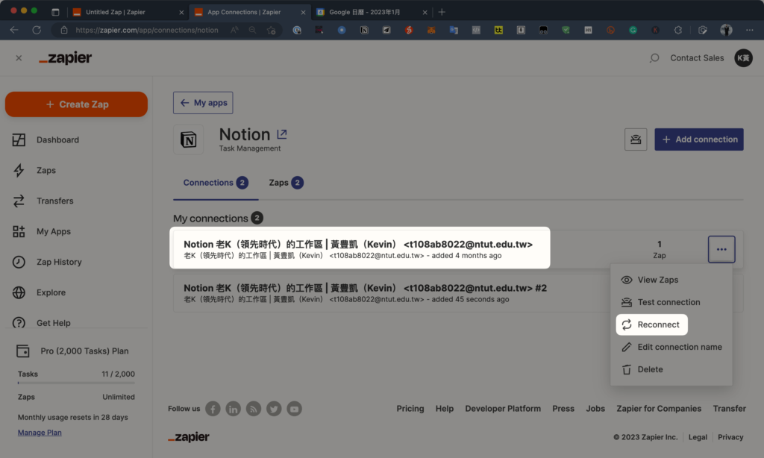Open Zap History clock icon
This screenshot has height=458, width=764.
tap(19, 262)
